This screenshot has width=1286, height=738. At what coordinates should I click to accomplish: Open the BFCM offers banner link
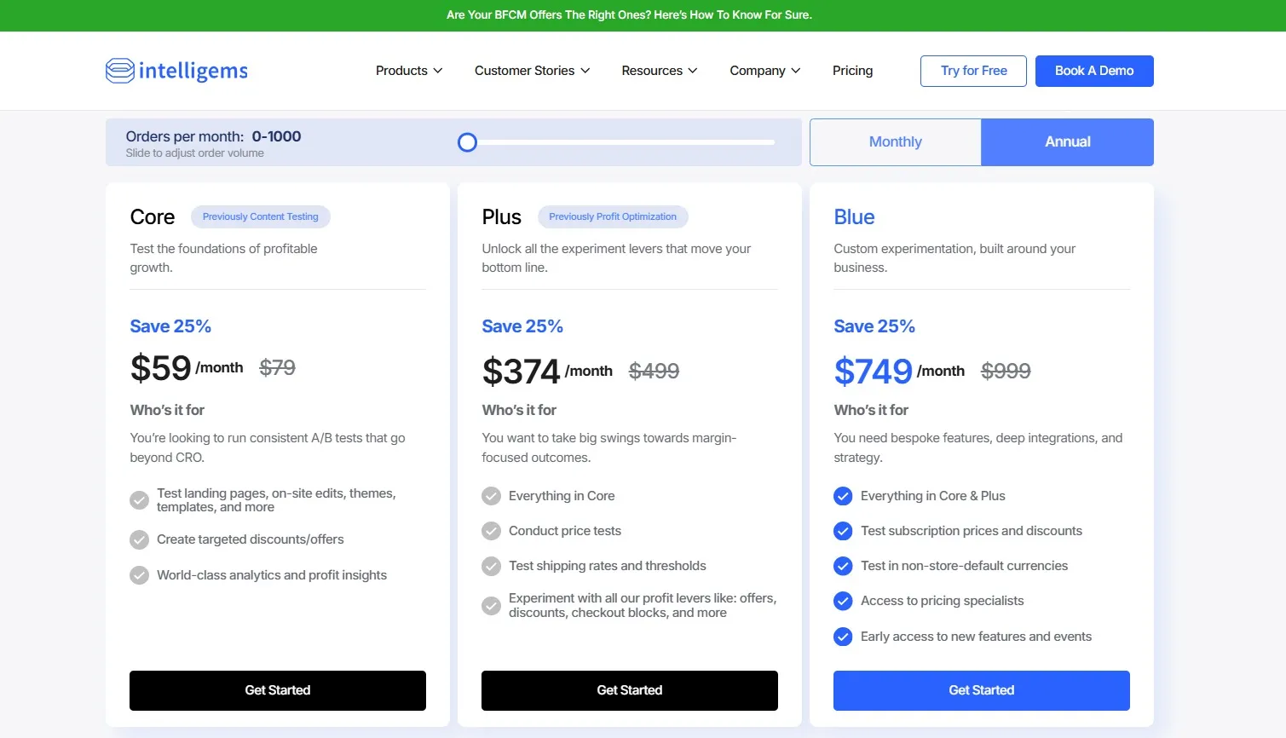630,14
